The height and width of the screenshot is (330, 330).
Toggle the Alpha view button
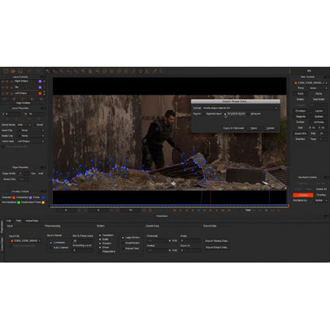[318, 94]
